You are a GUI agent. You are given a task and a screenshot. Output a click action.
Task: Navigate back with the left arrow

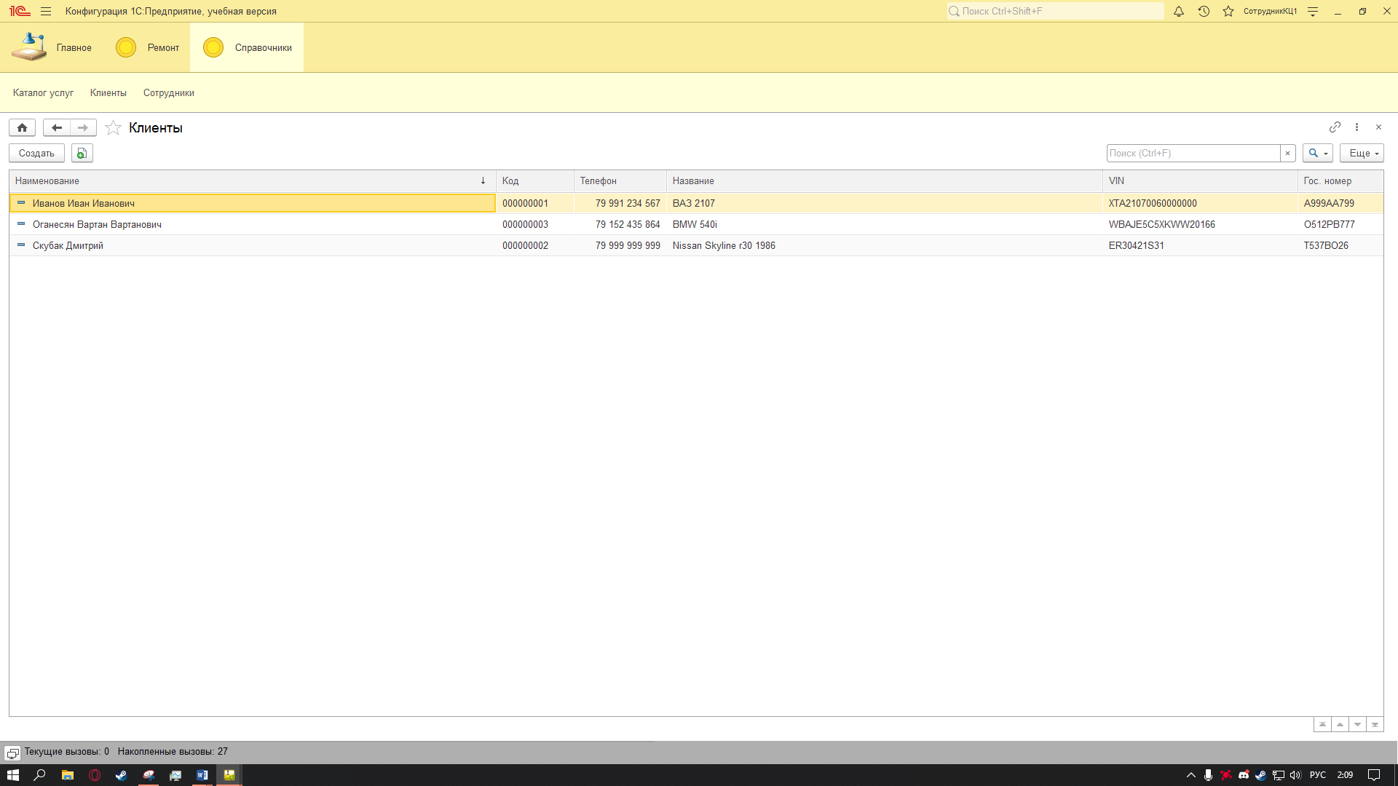[57, 127]
